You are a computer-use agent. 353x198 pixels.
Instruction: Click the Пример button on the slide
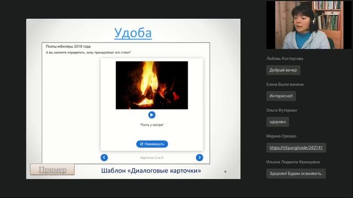click(52, 169)
